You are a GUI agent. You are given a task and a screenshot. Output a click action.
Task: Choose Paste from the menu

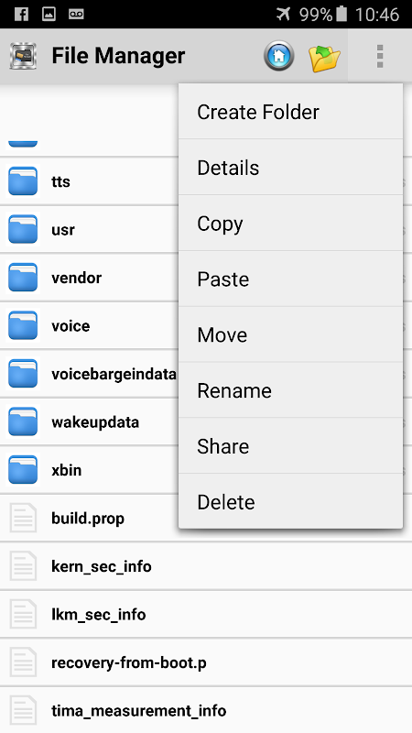tap(290, 279)
